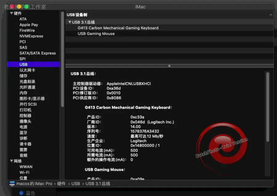
Task: Select 音频 audio entry
Action: [23, 155]
